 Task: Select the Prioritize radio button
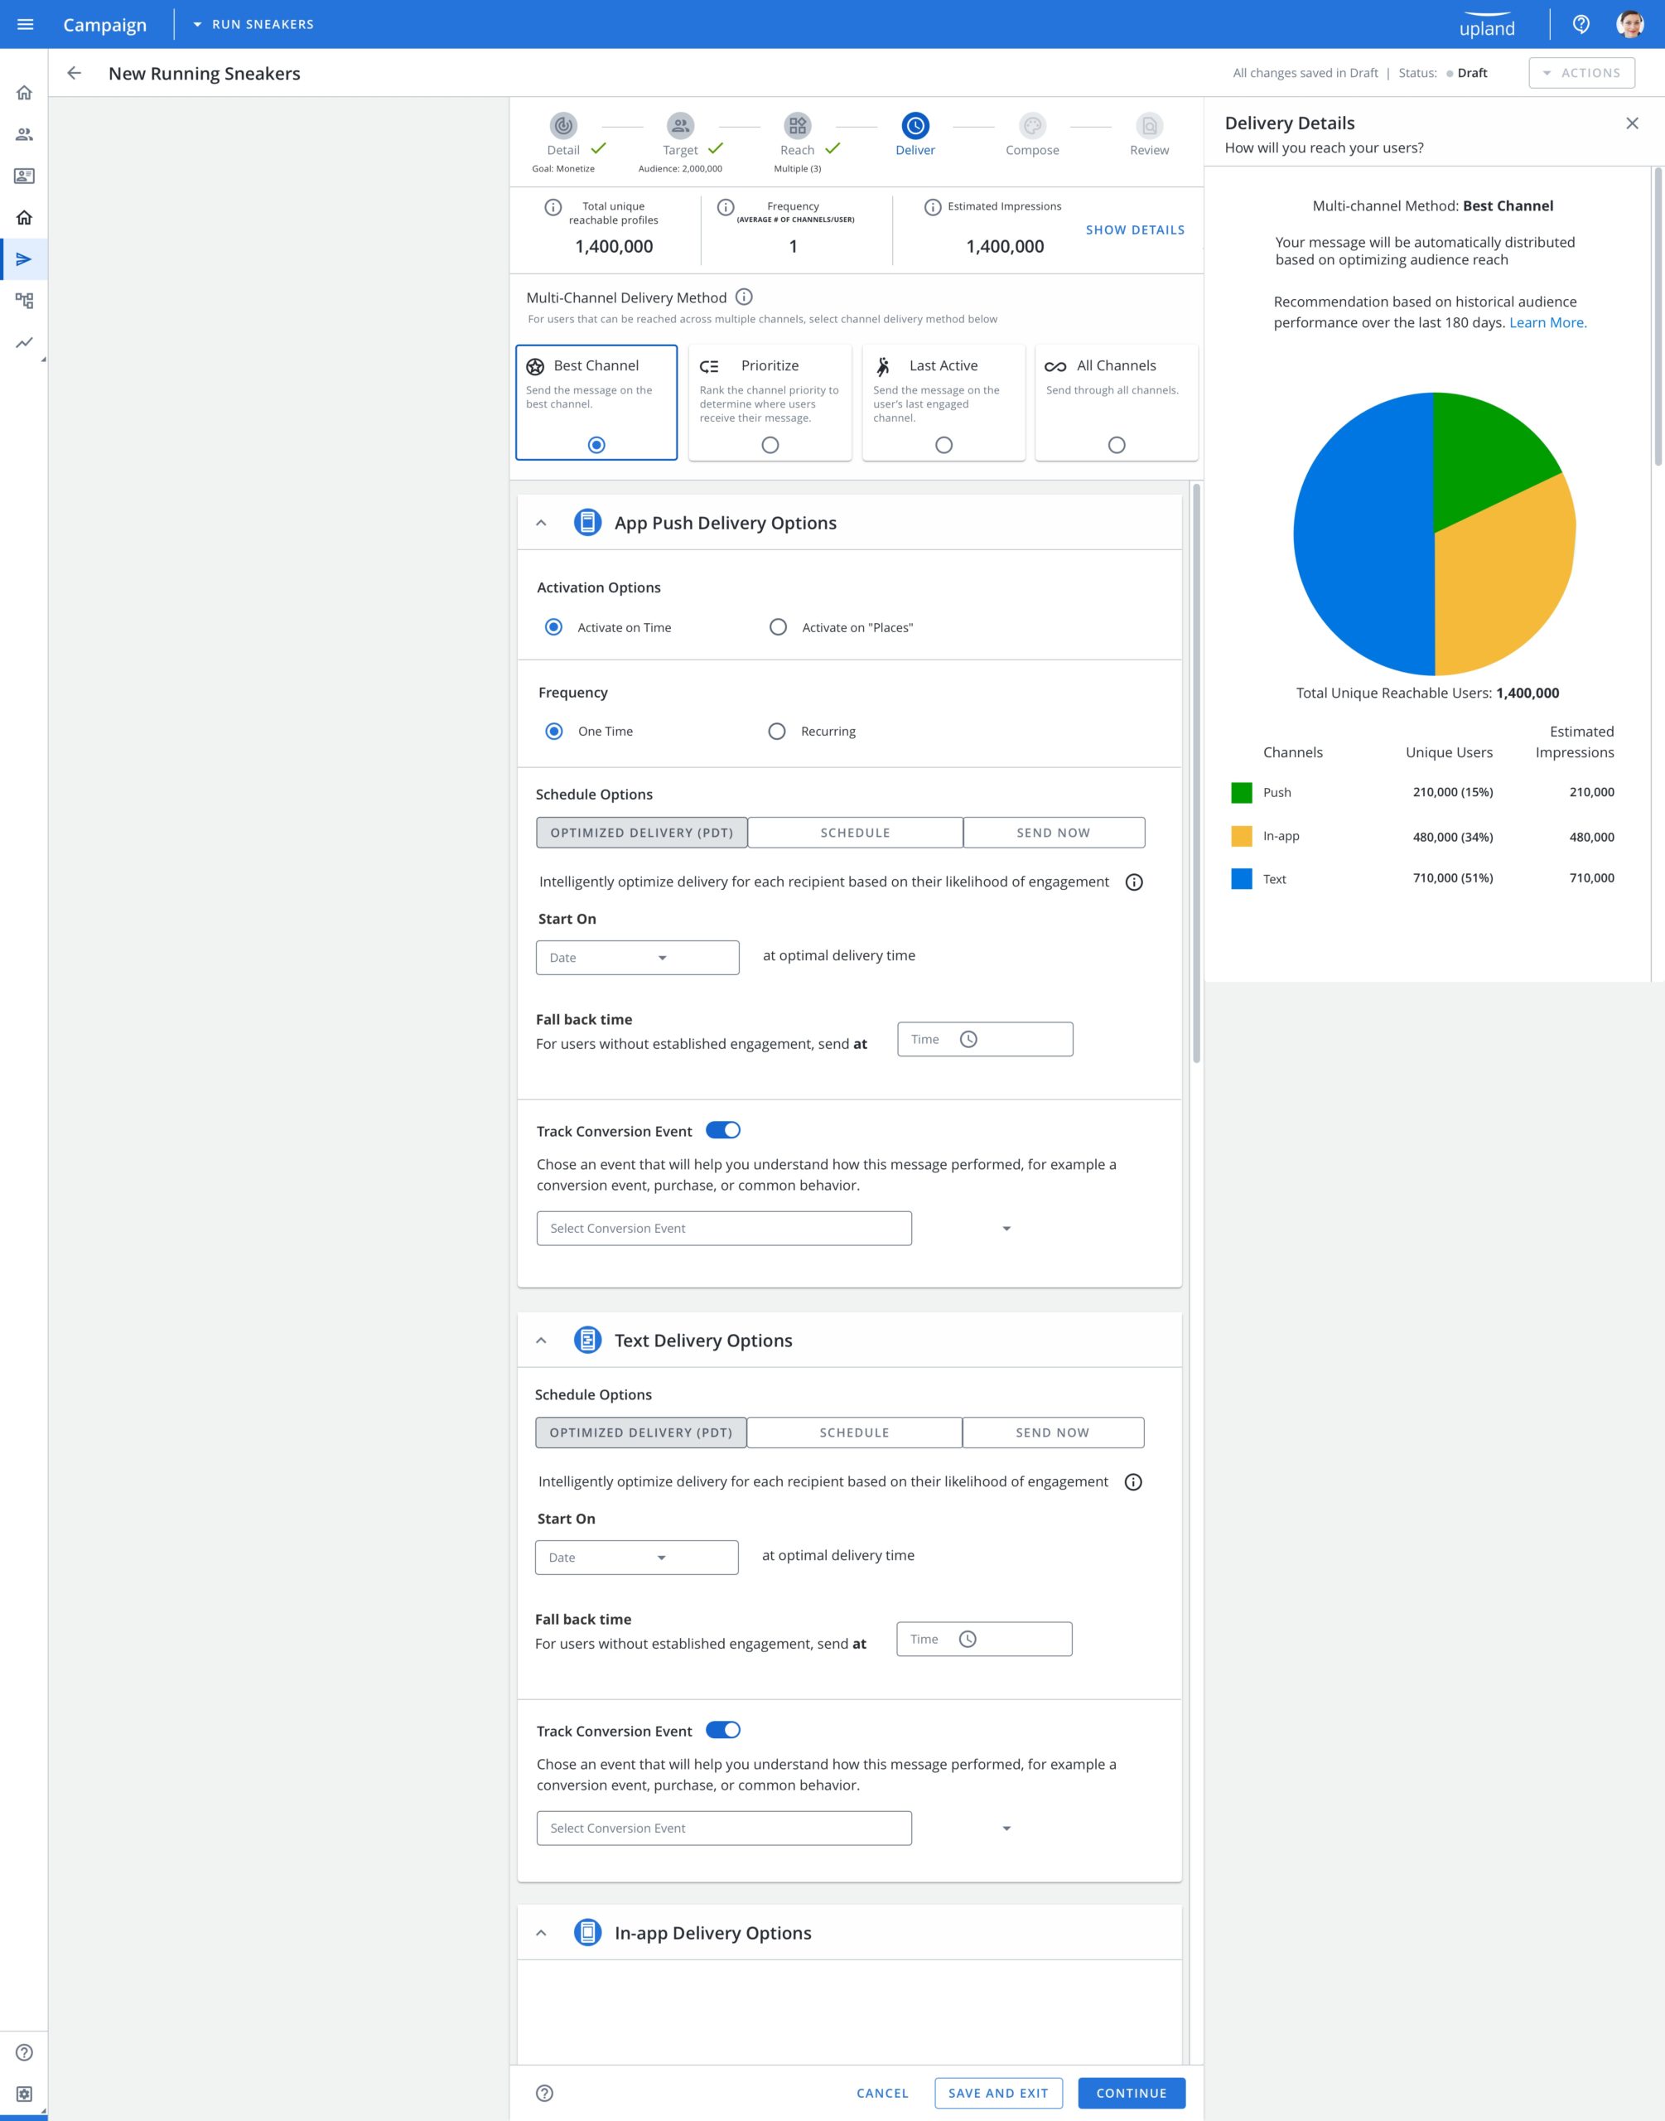pyautogui.click(x=770, y=444)
